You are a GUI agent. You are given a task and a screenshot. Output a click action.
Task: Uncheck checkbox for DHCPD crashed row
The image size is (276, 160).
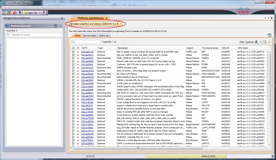coord(73,99)
